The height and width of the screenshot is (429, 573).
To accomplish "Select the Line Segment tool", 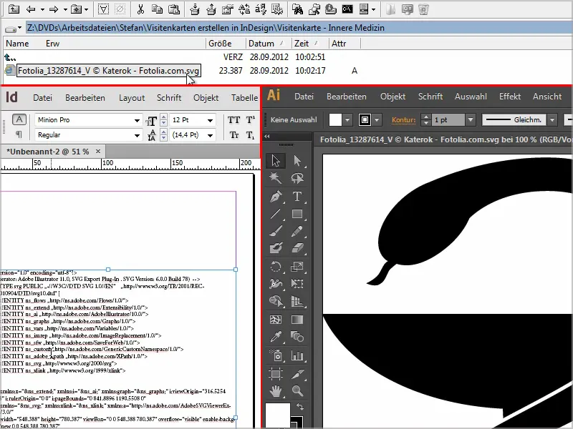I will point(276,214).
